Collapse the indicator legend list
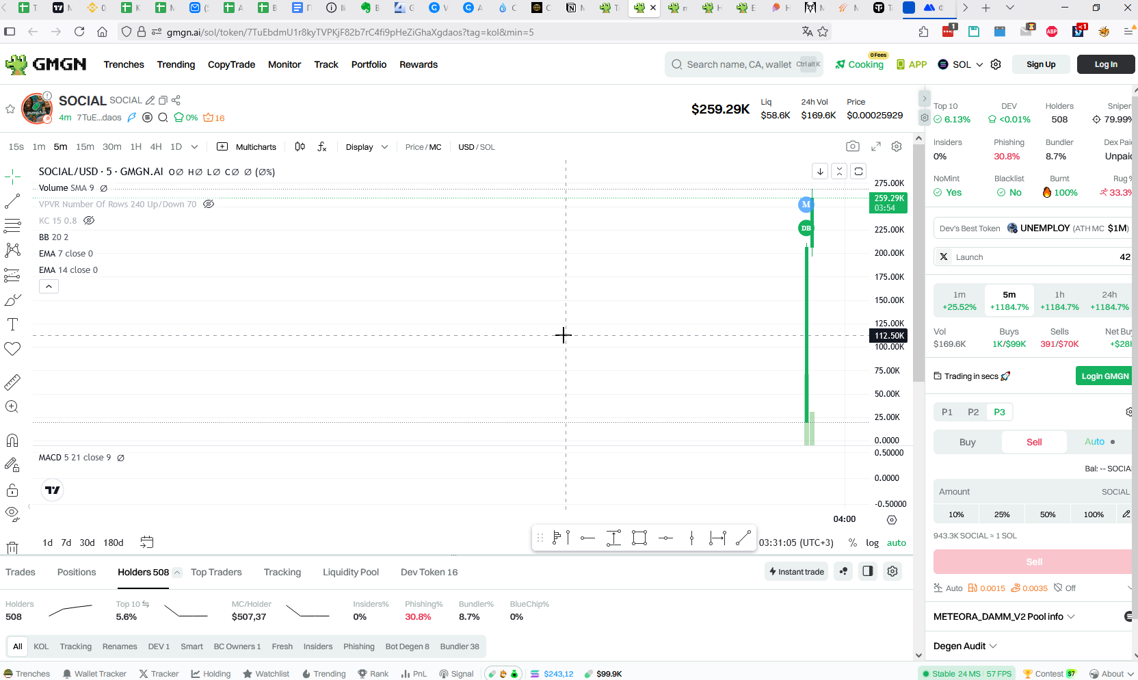Viewport: 1138px width, 680px height. 49,287
